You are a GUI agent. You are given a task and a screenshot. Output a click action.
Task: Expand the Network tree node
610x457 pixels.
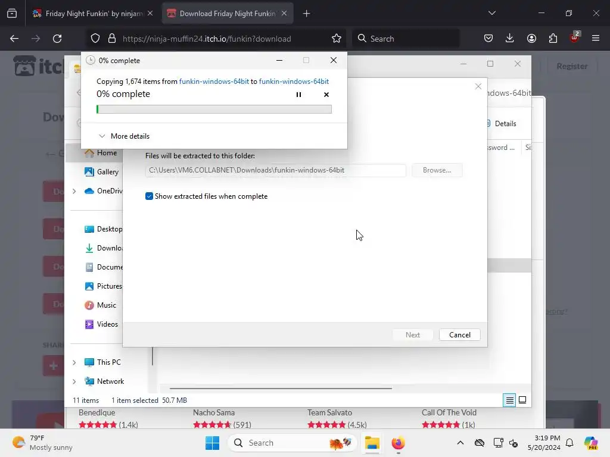pos(74,381)
